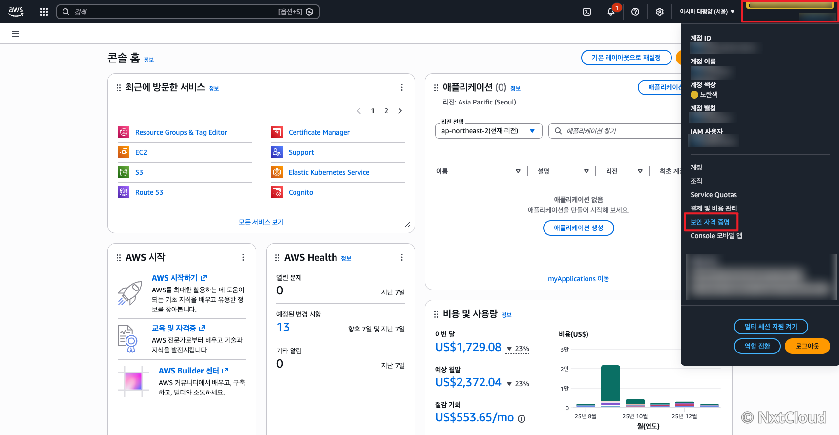This screenshot has width=839, height=435.
Task: Click the US$553.65/mo savings opportunity
Action: click(475, 417)
